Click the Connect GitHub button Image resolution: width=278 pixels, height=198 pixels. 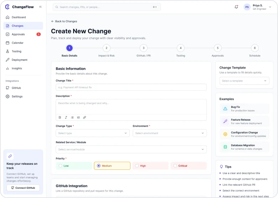click(23, 188)
